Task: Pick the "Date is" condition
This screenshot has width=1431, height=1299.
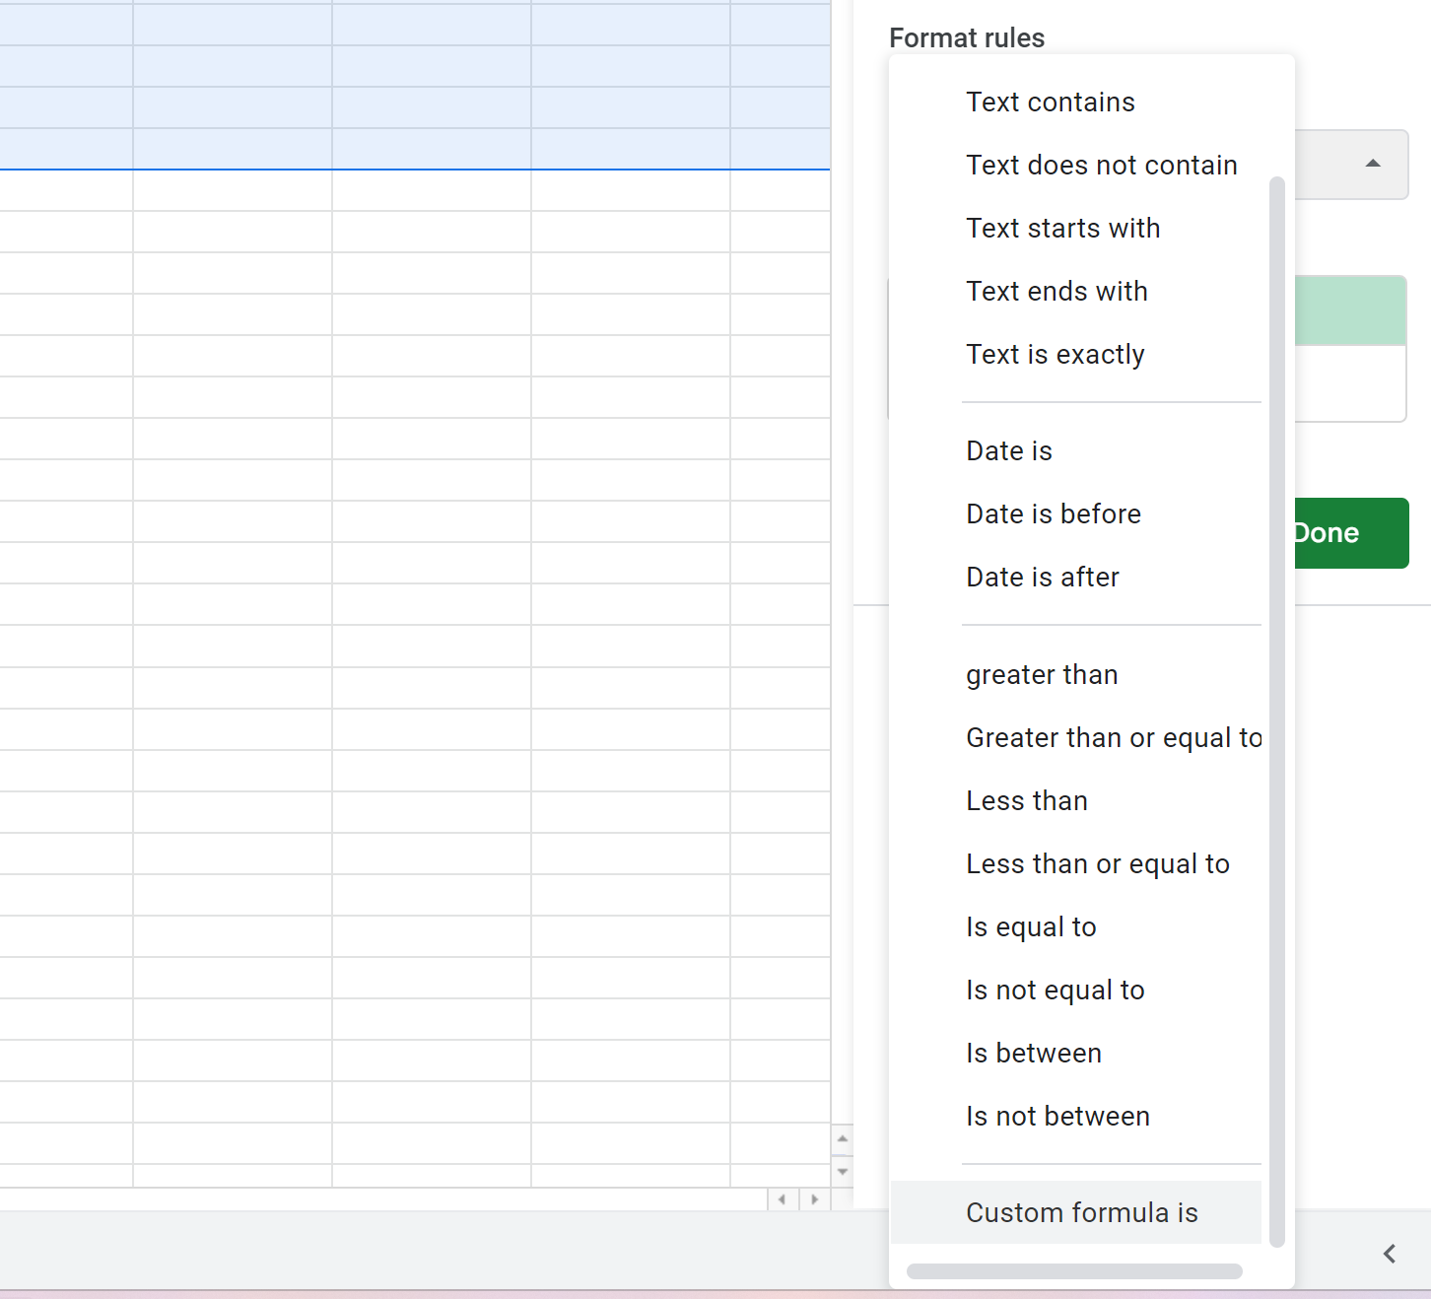Action: coord(1008,450)
